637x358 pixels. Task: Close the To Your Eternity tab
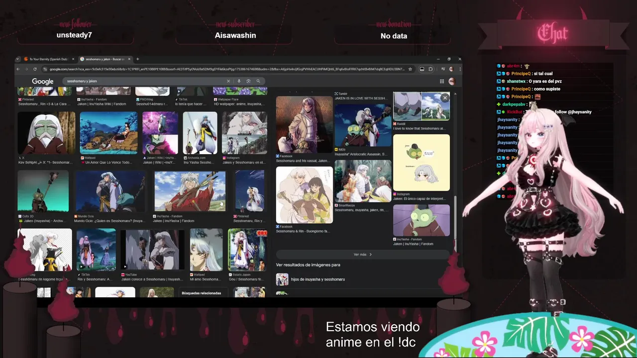[73, 59]
